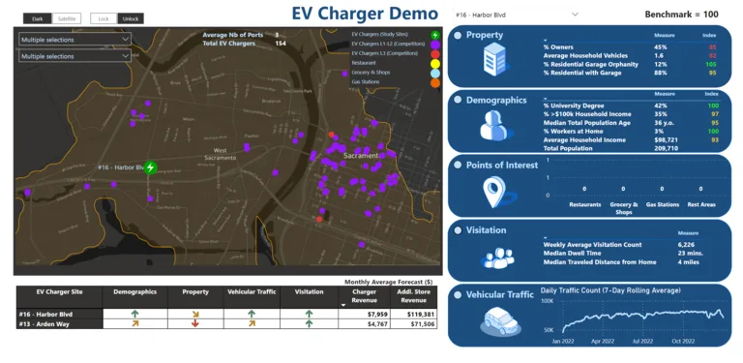This screenshot has width=743, height=363.
Task: Select the Demographics panel radio circle
Action: tap(458, 100)
